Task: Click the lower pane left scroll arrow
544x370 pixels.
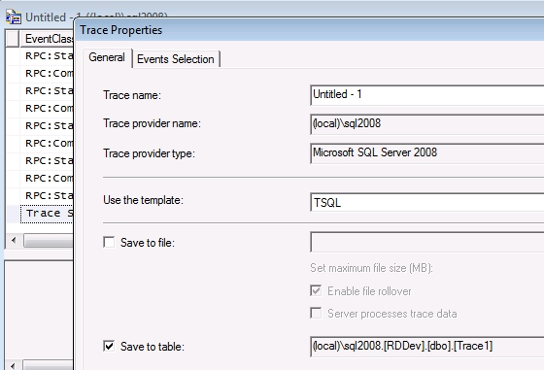Action: pos(14,365)
